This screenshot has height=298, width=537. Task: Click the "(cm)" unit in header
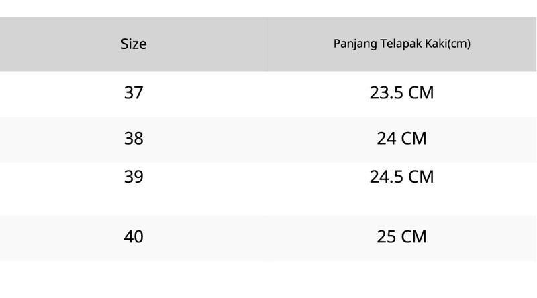point(459,44)
